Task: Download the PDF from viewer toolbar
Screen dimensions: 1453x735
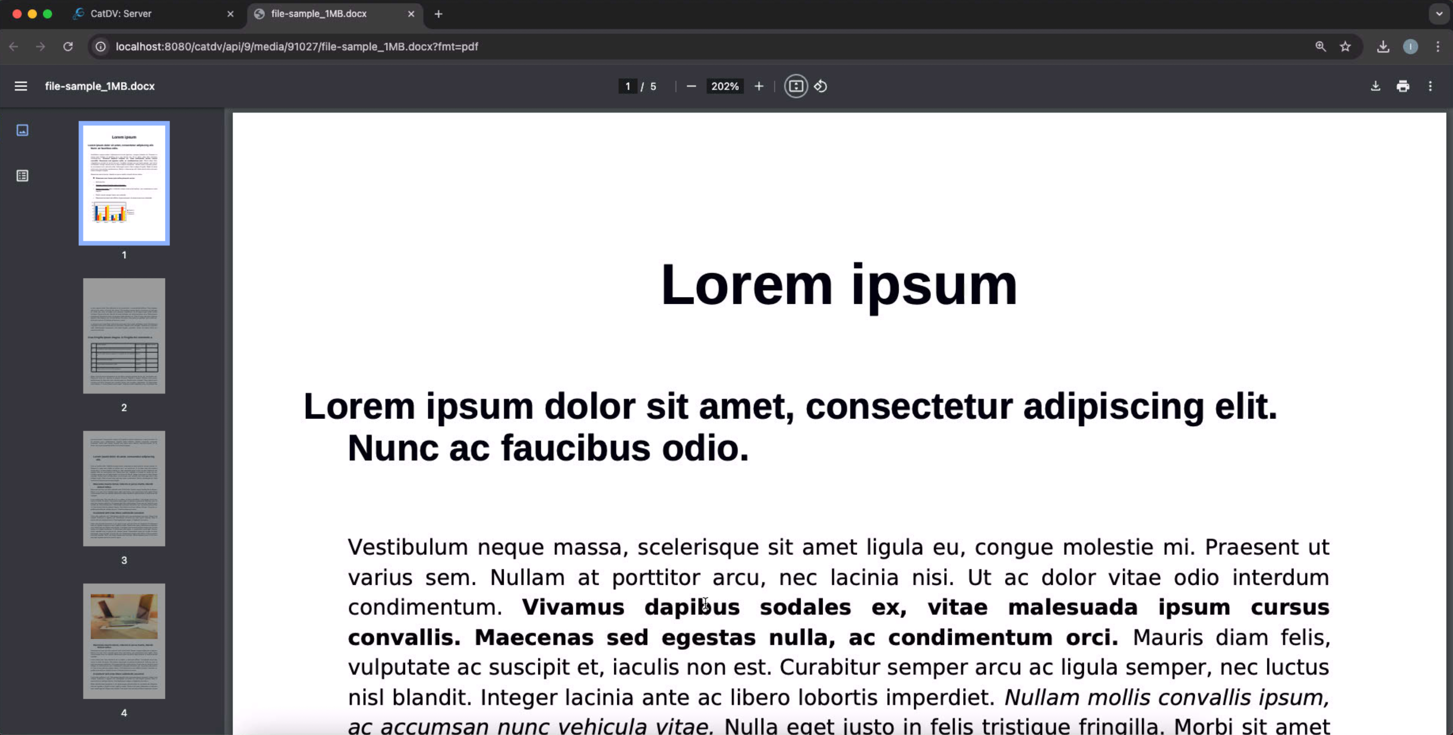Action: click(1375, 86)
